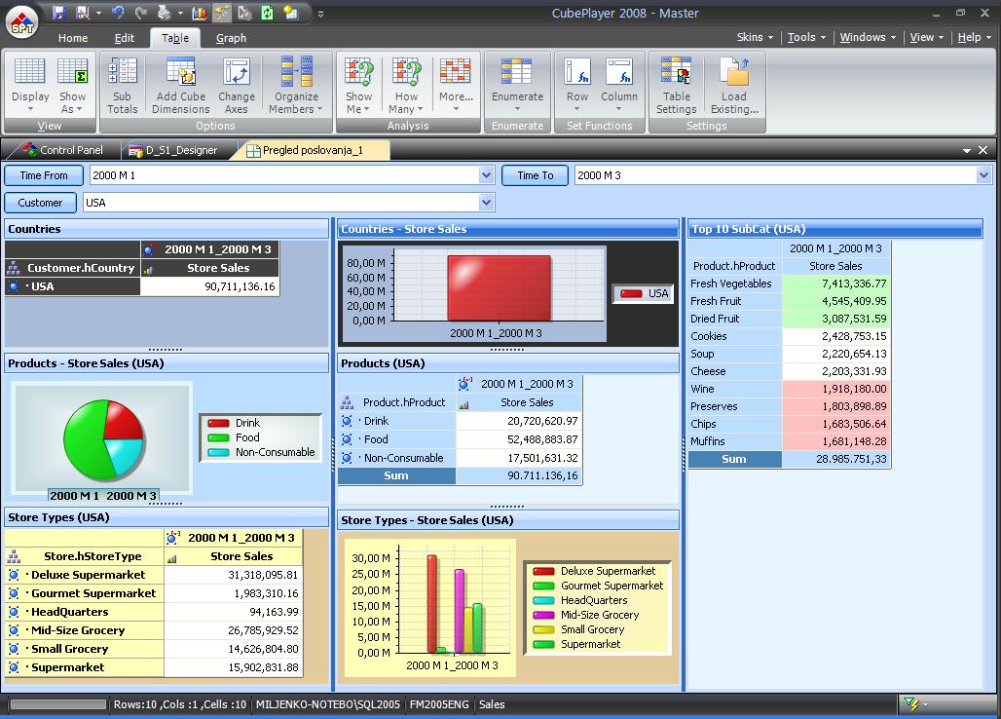Click the icon beside Deluxe Supermarket row

point(14,575)
